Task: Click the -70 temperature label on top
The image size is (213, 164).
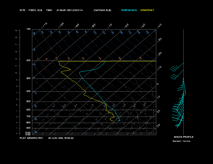Action: [110, 26]
